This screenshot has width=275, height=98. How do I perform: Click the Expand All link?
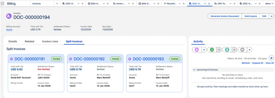(x=258, y=63)
